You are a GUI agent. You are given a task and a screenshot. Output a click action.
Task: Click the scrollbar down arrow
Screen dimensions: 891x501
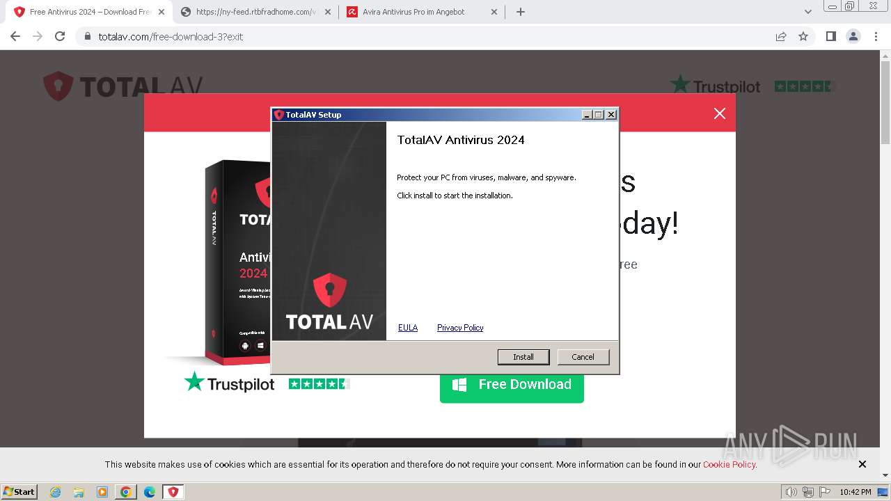885,476
